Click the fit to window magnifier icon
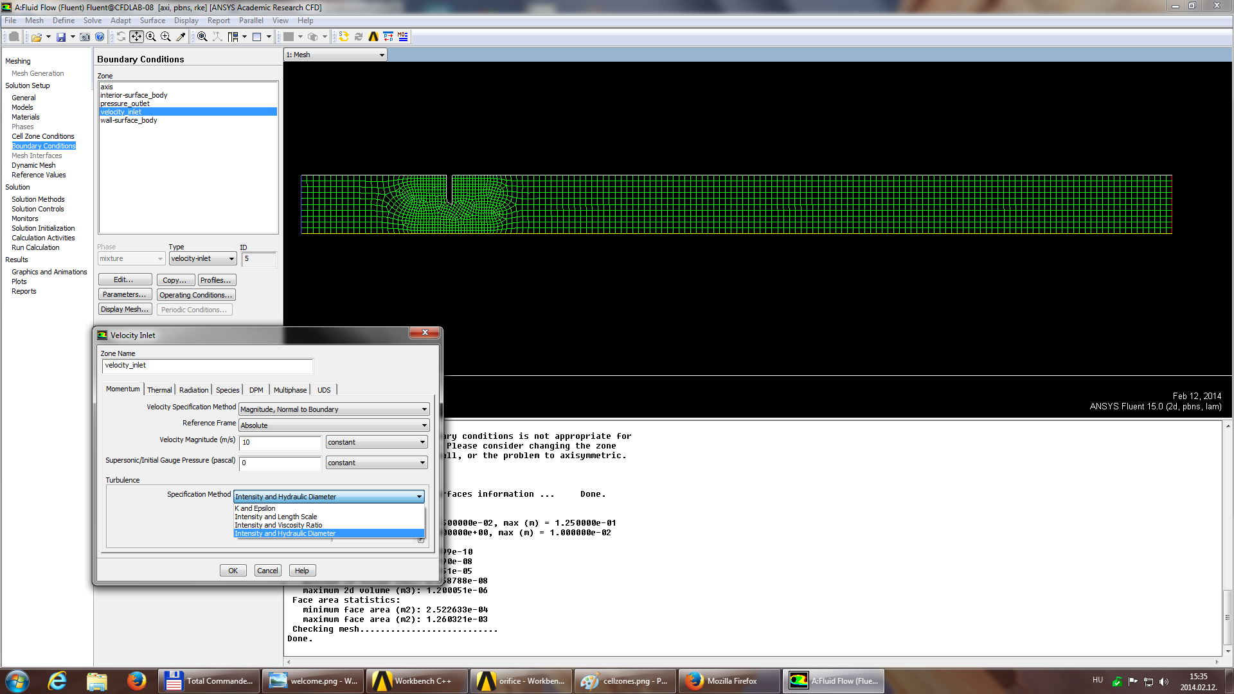Image resolution: width=1234 pixels, height=694 pixels. pos(202,37)
